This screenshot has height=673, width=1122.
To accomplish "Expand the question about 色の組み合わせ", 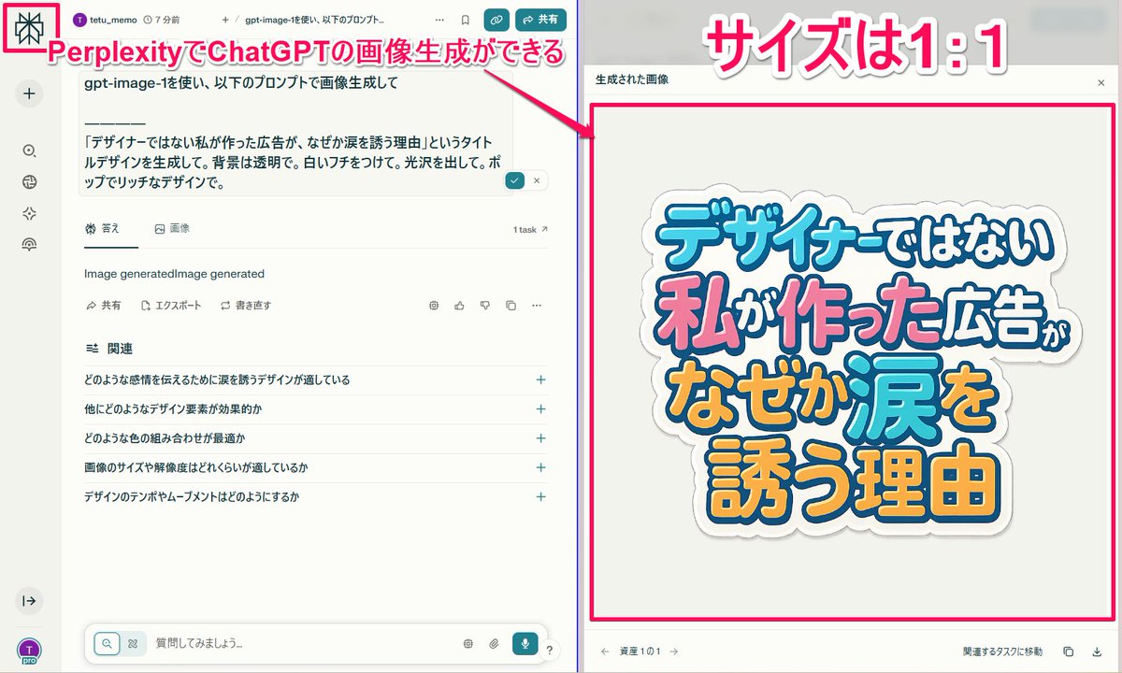I will 540,438.
